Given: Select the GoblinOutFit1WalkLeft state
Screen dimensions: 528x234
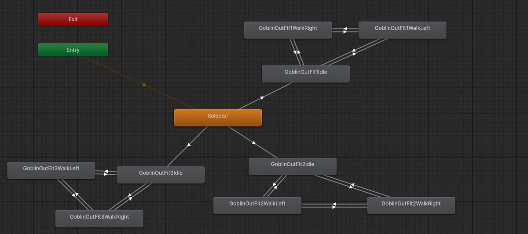Looking at the screenshot, I should point(403,30).
